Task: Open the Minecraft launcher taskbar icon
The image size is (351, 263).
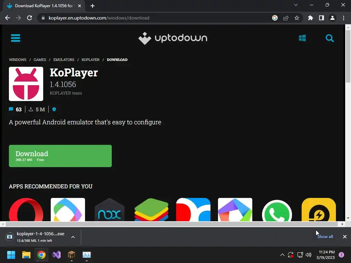Action: coord(71,255)
